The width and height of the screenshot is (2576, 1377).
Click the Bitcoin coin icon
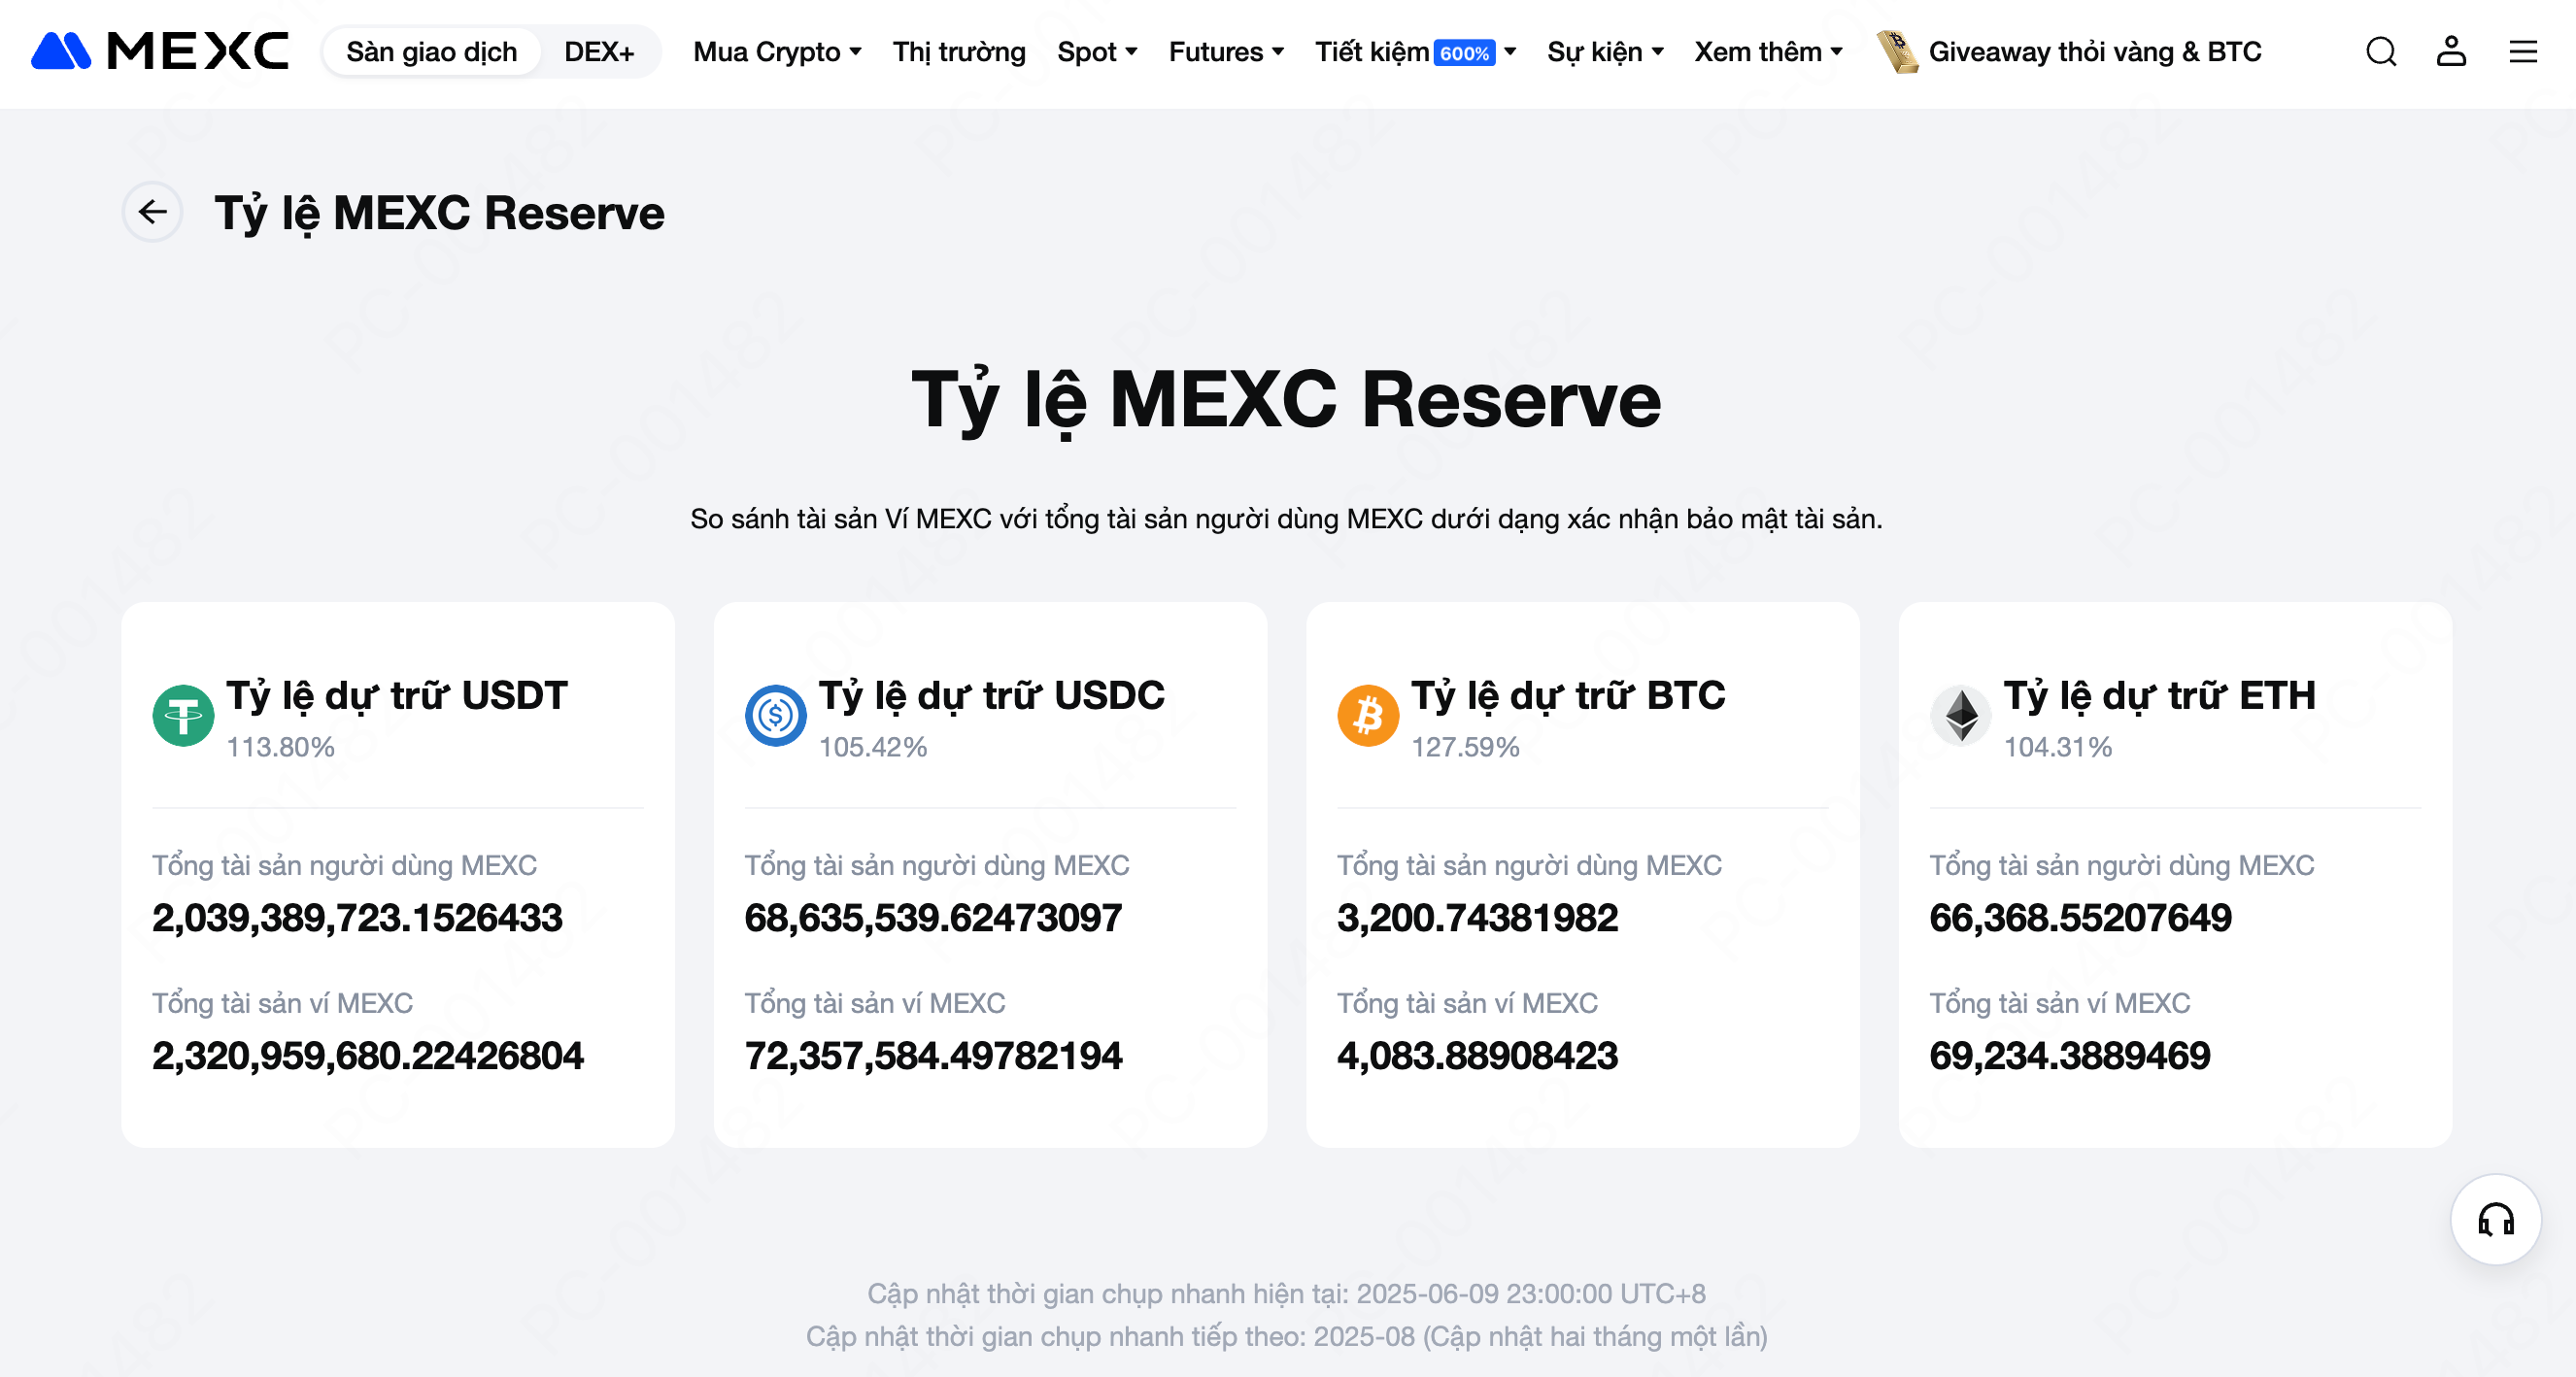pyautogui.click(x=1368, y=715)
